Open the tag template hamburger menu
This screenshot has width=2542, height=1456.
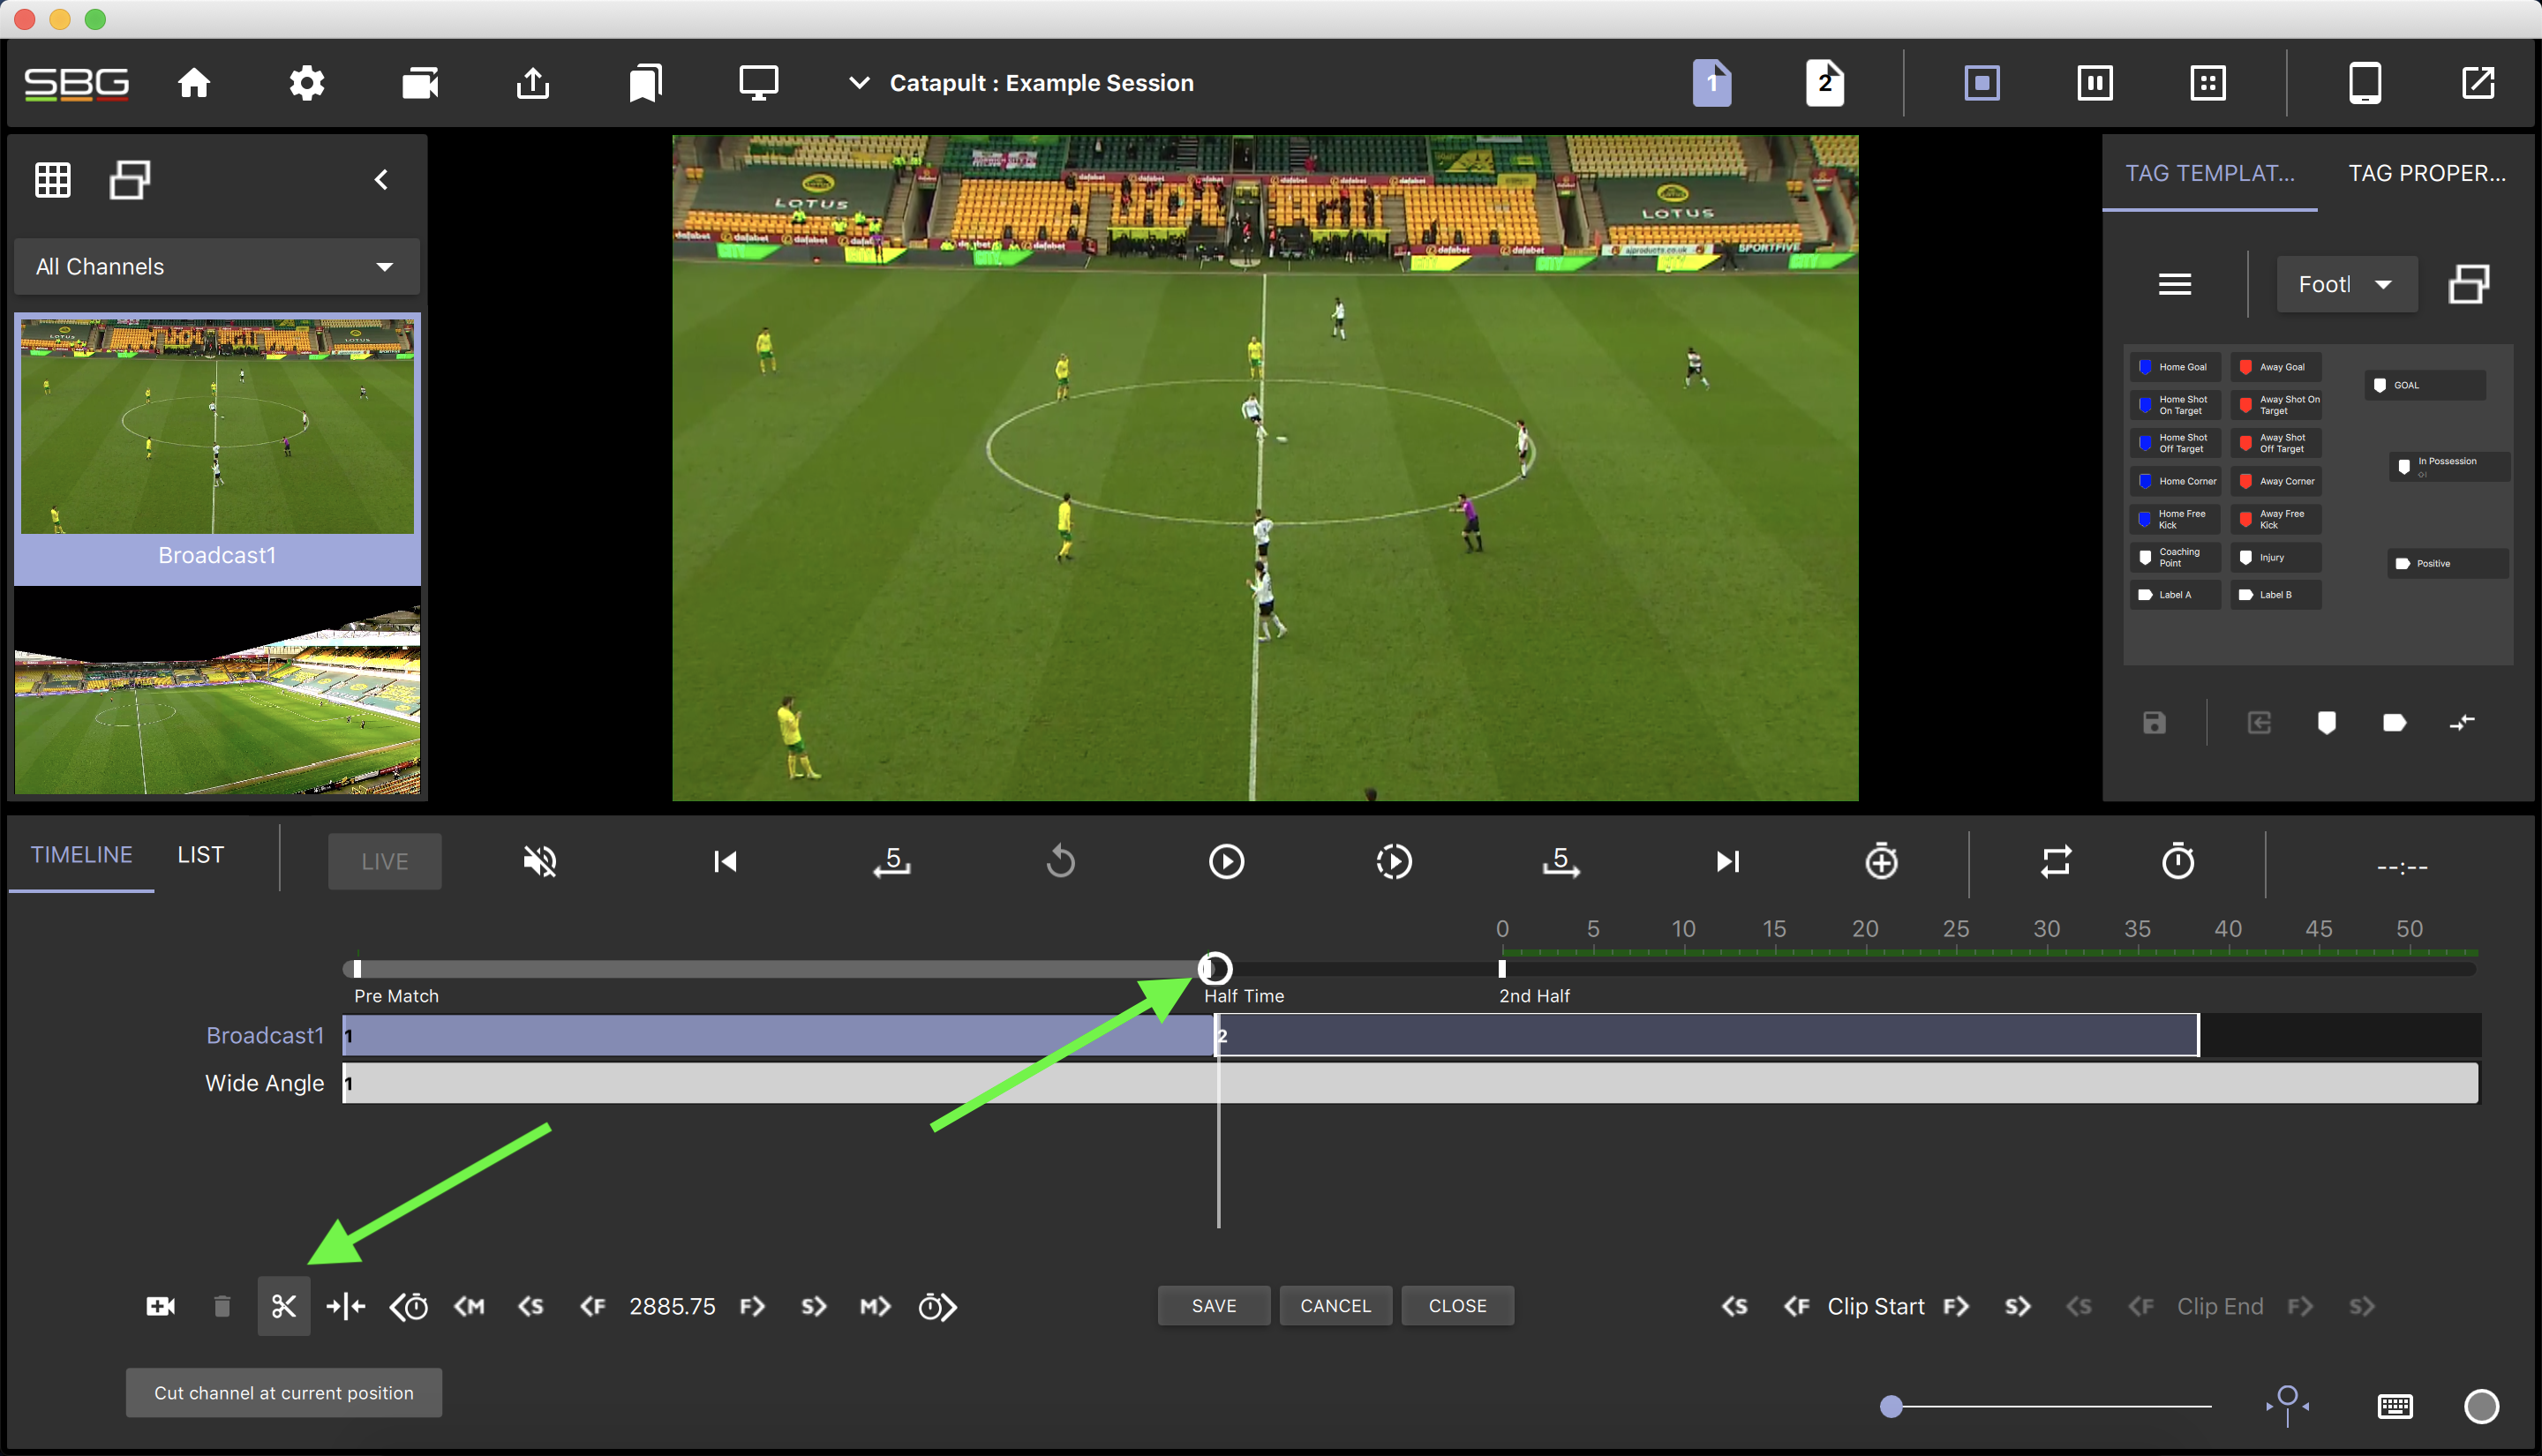click(x=2175, y=284)
